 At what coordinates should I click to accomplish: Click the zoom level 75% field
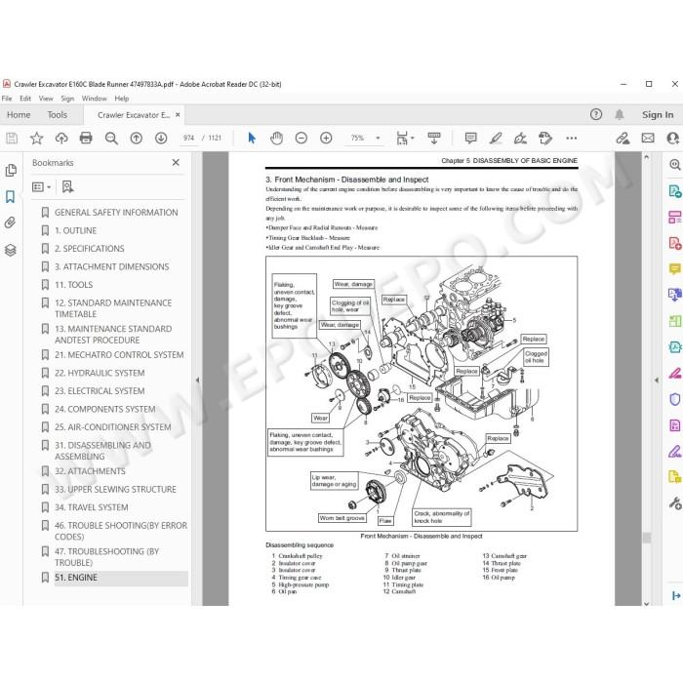[357, 139]
